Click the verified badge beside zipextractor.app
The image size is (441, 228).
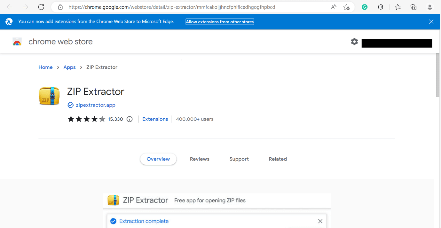click(70, 105)
